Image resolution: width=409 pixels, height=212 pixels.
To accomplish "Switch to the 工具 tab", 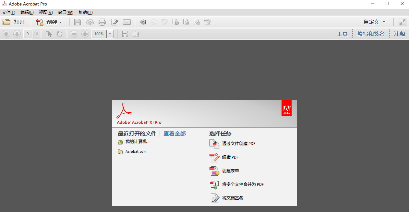I will [342, 34].
